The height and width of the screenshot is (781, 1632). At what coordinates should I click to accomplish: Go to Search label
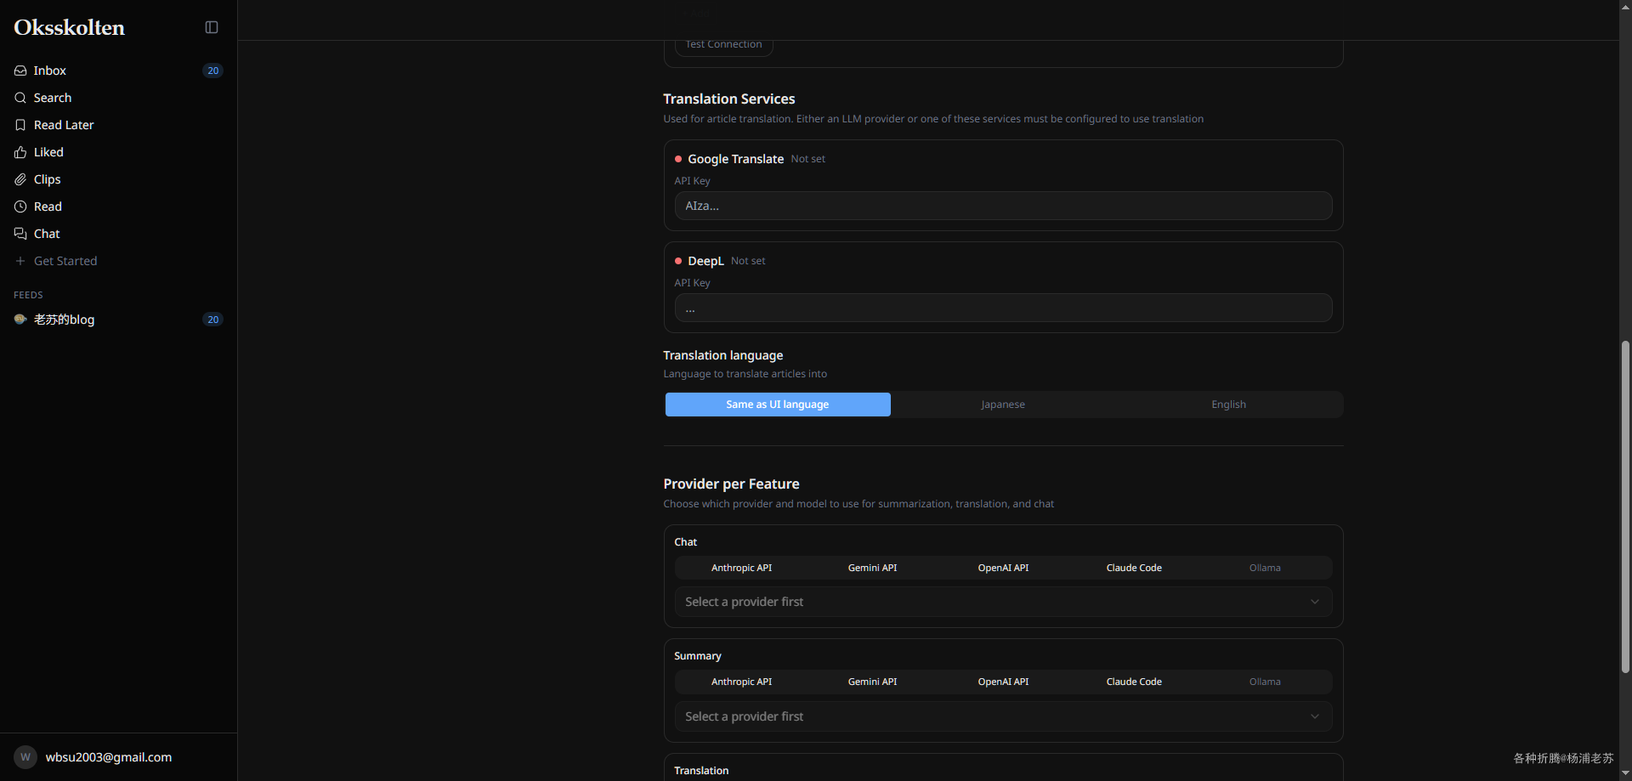tap(53, 98)
